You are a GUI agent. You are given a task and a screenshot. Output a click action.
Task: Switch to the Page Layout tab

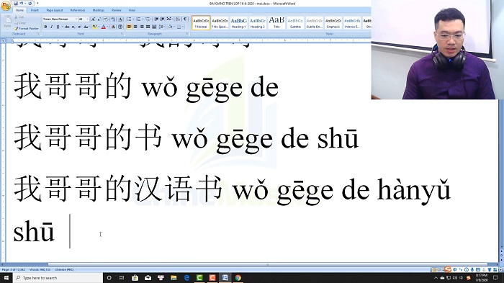click(55, 10)
